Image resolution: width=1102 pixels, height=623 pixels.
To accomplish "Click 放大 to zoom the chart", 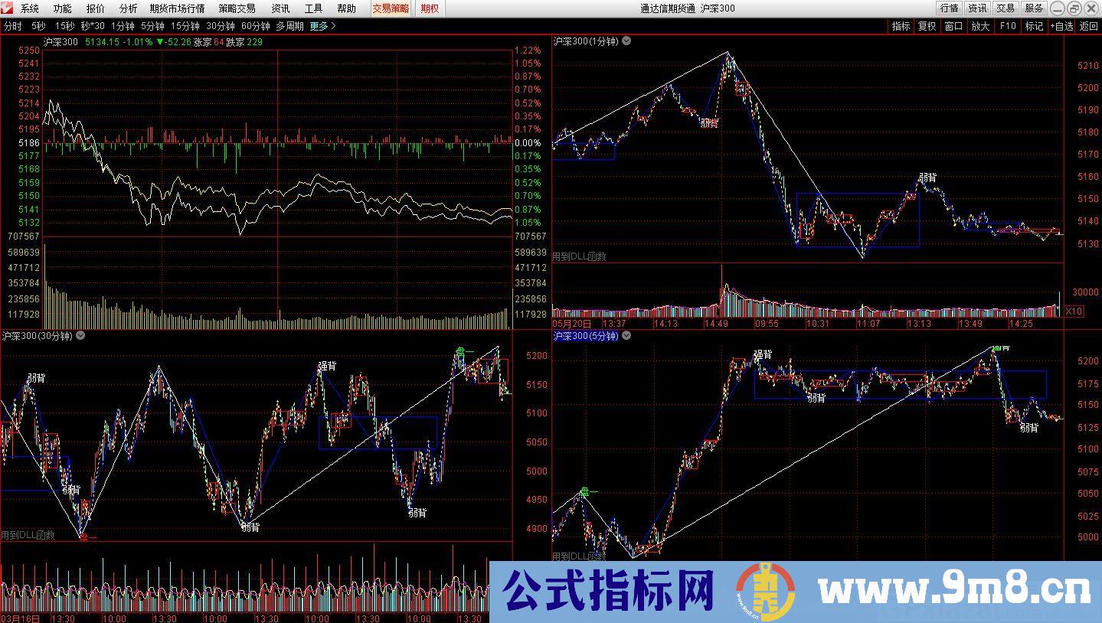I will pos(980,26).
